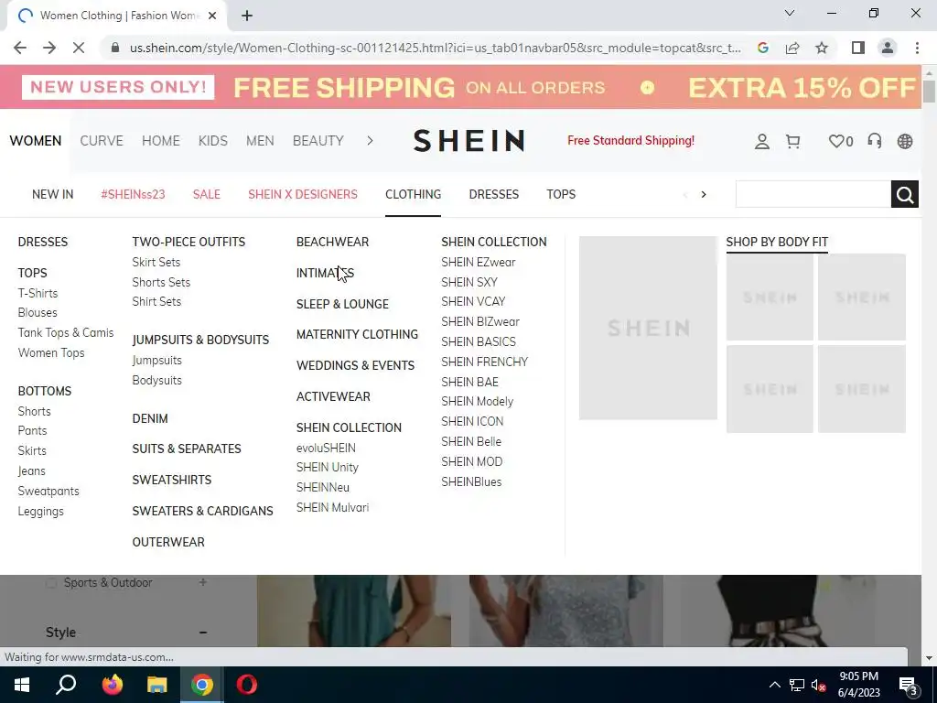Open the notification center icon
Screen dimensions: 937x703
point(908,685)
